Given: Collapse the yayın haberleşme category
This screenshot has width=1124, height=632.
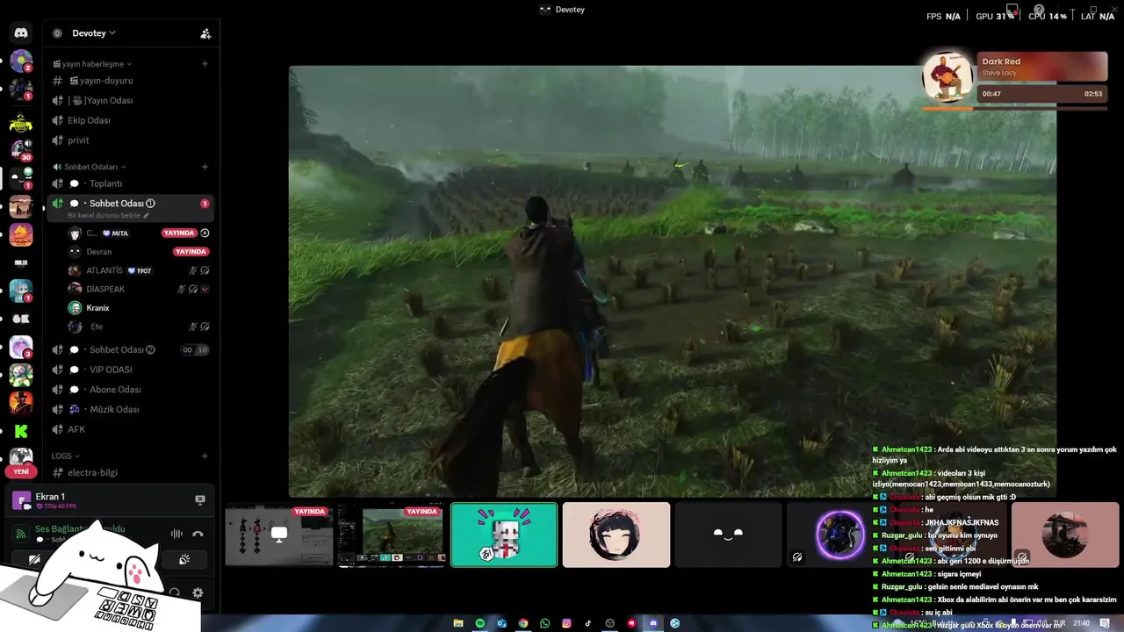Looking at the screenshot, I should (x=92, y=64).
